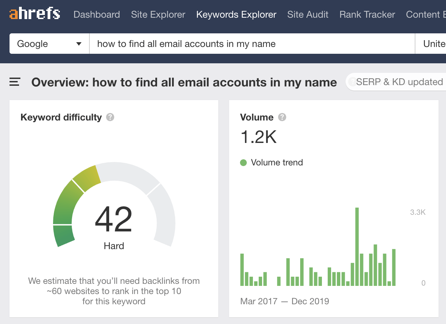Click the Volume trend green legend dot
The width and height of the screenshot is (446, 324).
[243, 163]
